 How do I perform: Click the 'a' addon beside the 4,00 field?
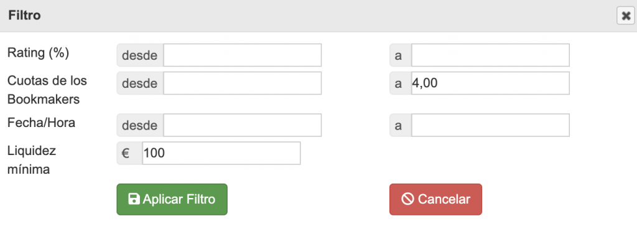point(401,83)
